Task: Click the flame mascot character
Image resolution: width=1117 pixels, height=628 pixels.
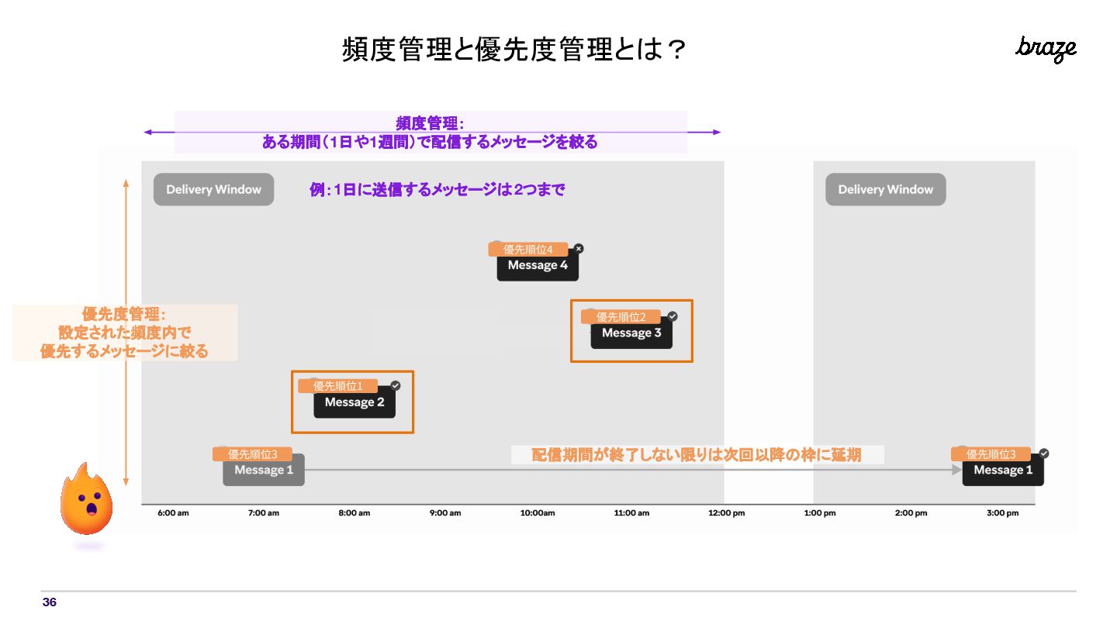Action: click(x=87, y=499)
